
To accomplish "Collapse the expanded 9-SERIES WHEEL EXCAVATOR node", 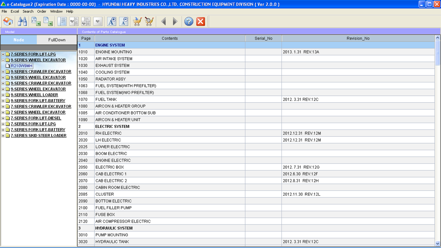I will tap(3, 60).
